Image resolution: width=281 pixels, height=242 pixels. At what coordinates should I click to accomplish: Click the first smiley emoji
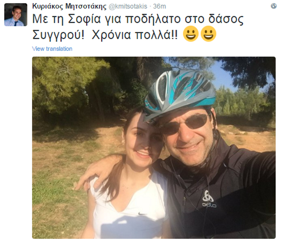pyautogui.click(x=191, y=34)
